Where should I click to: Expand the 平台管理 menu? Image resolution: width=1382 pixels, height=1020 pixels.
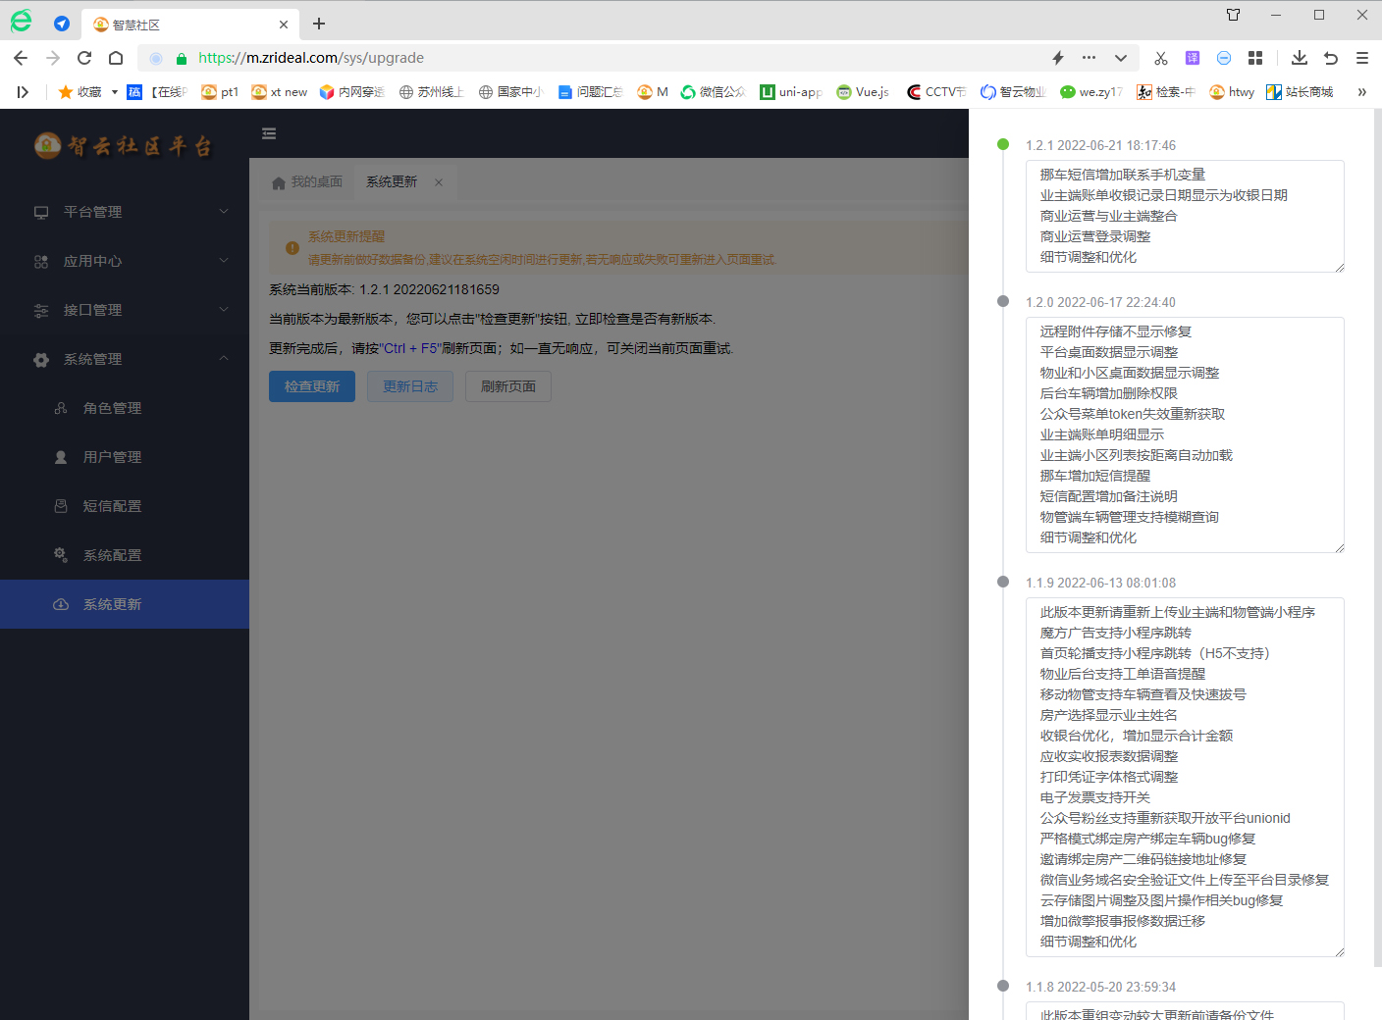coord(125,212)
